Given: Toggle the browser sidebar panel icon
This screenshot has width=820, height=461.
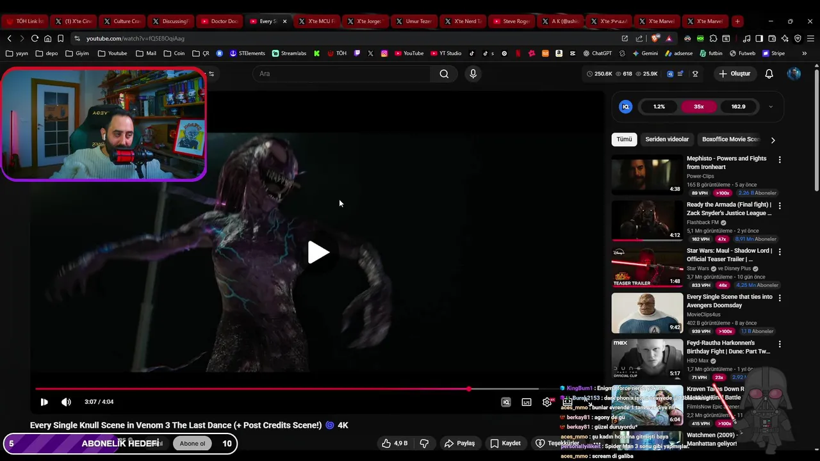Looking at the screenshot, I should click(x=759, y=38).
